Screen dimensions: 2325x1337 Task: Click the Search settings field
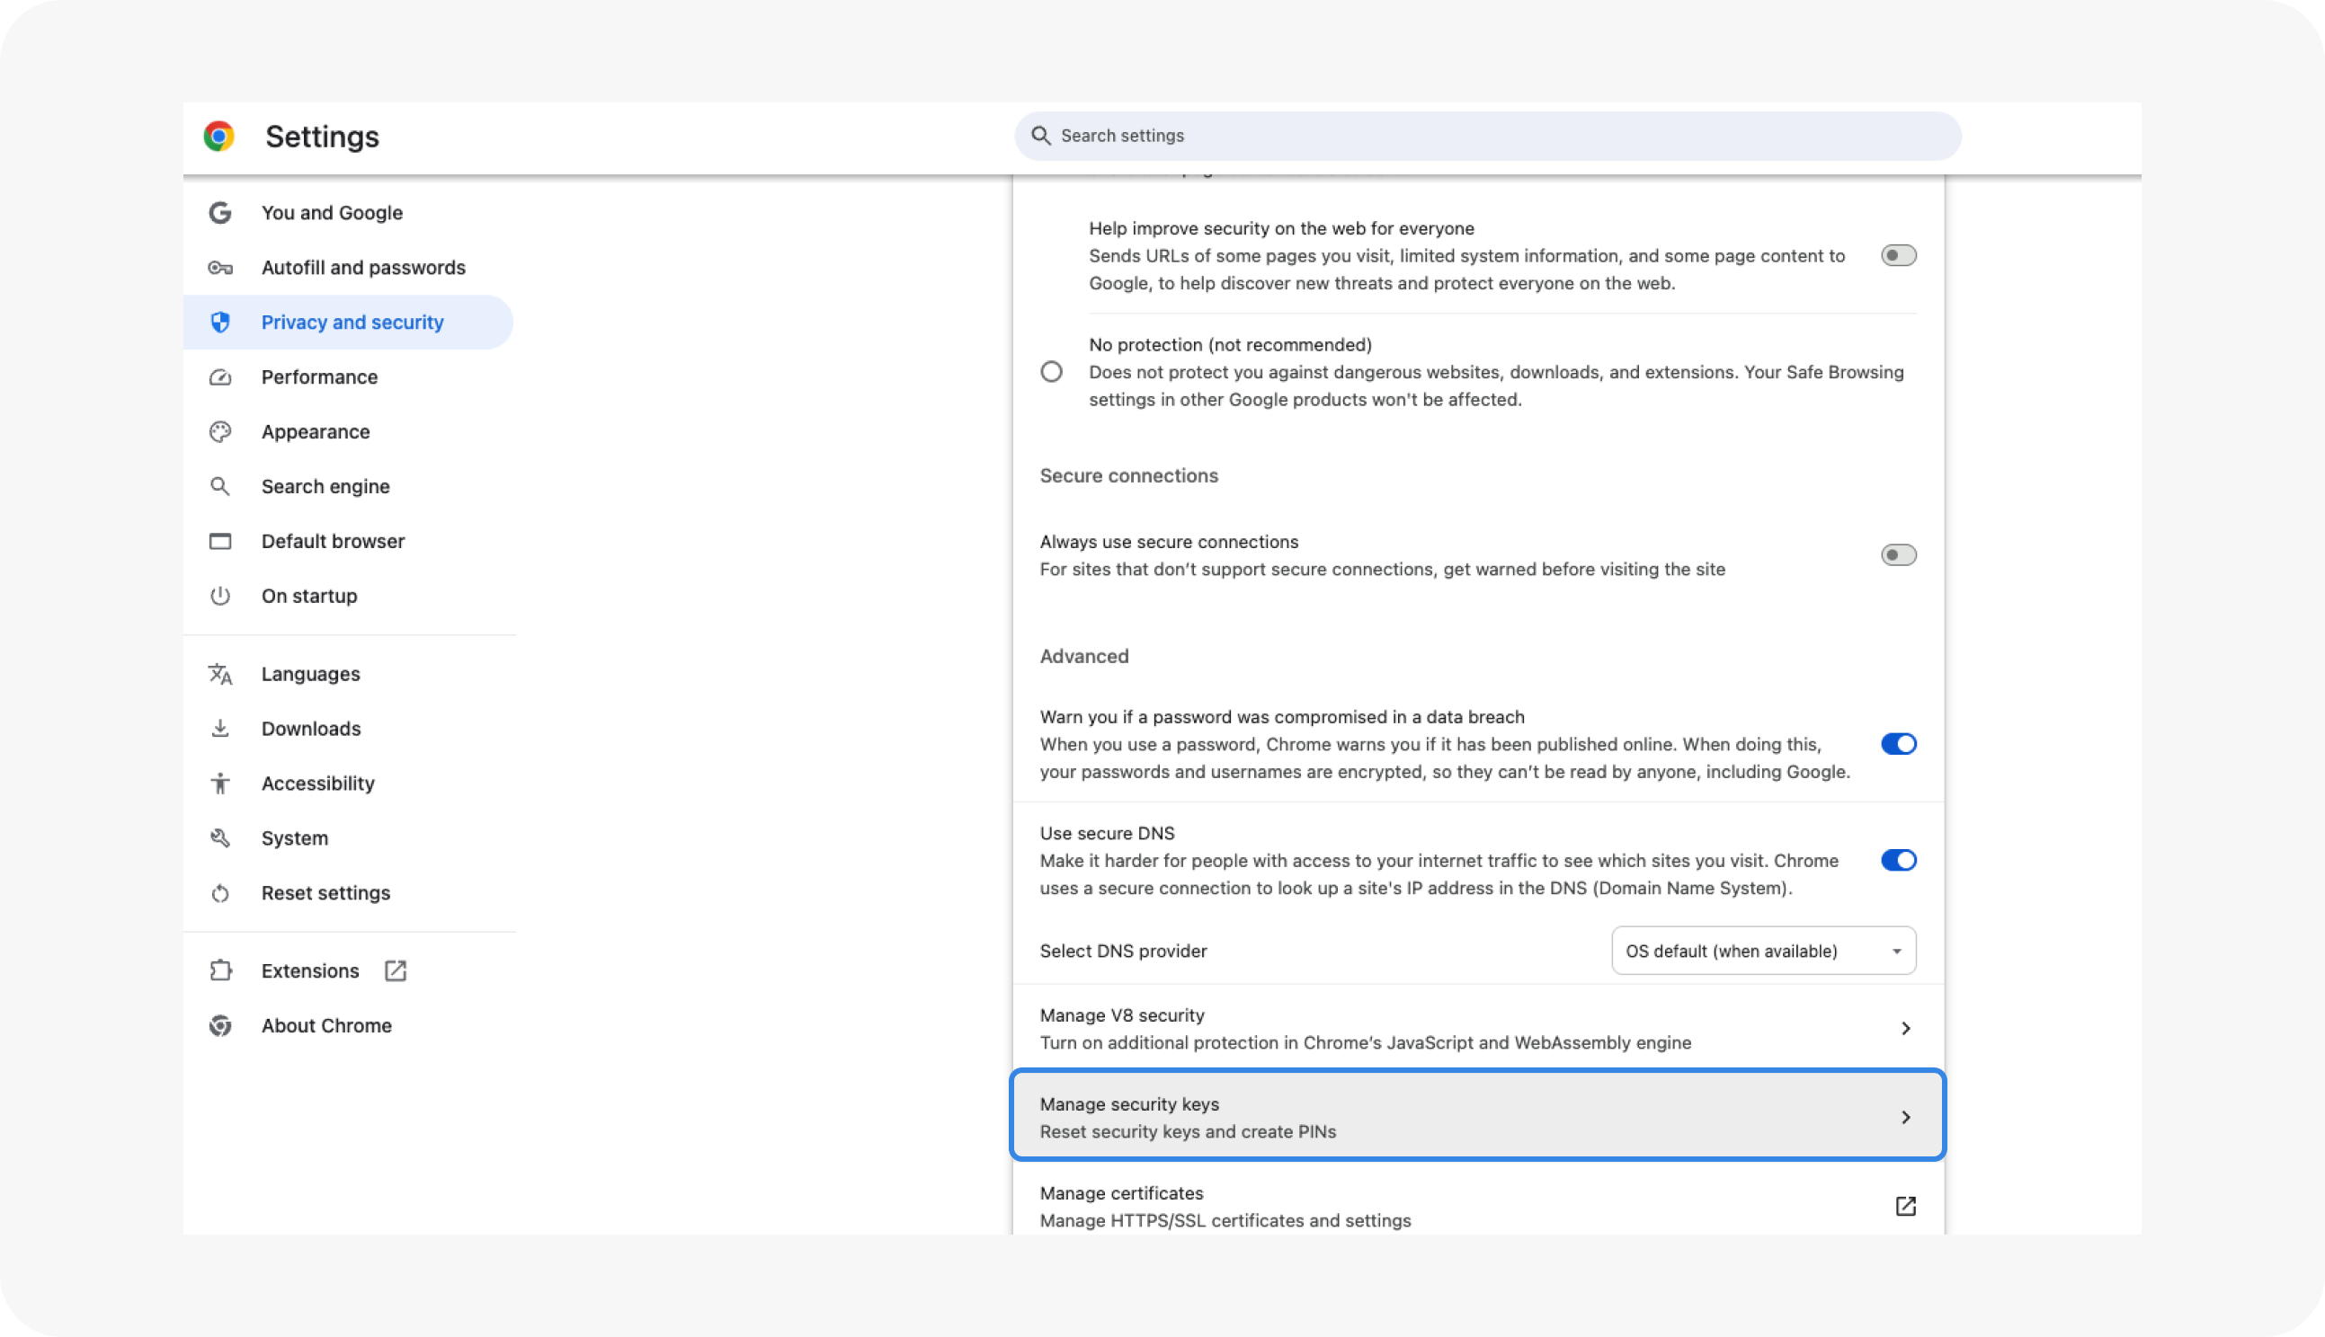pyautogui.click(x=1486, y=136)
